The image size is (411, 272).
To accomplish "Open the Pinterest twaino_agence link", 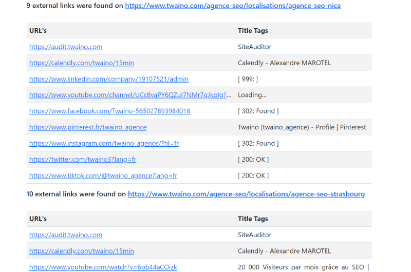I will click(88, 127).
